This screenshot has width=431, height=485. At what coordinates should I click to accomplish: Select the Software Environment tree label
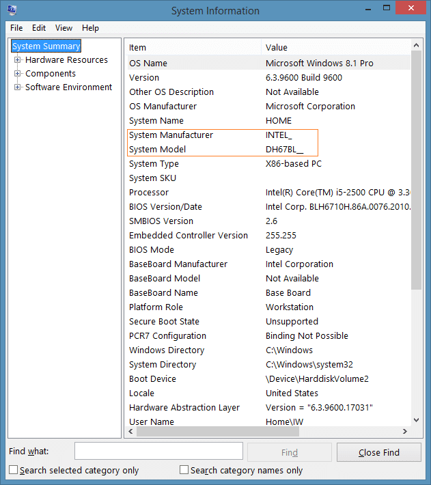68,87
